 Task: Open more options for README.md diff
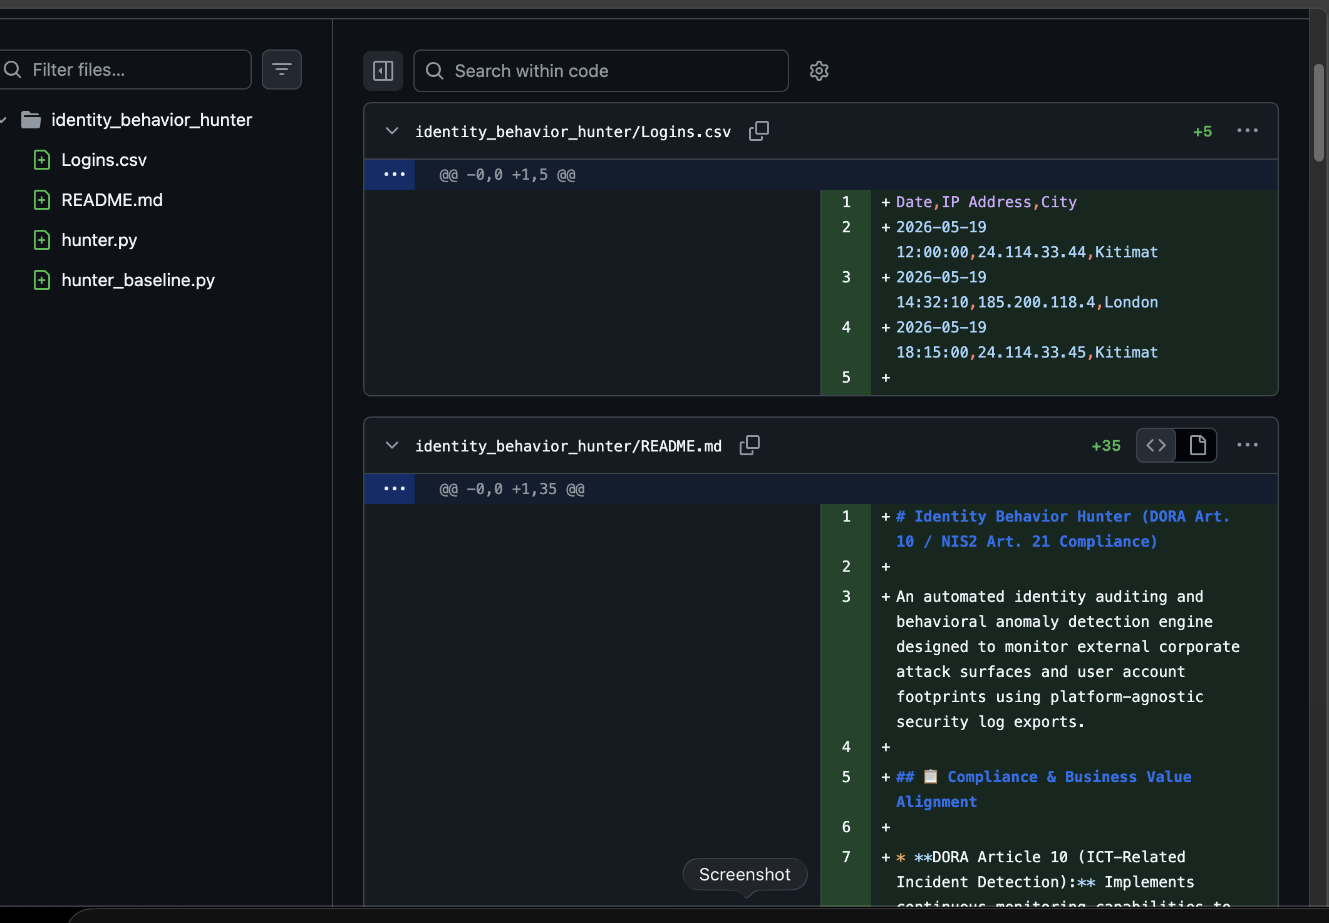[1247, 445]
